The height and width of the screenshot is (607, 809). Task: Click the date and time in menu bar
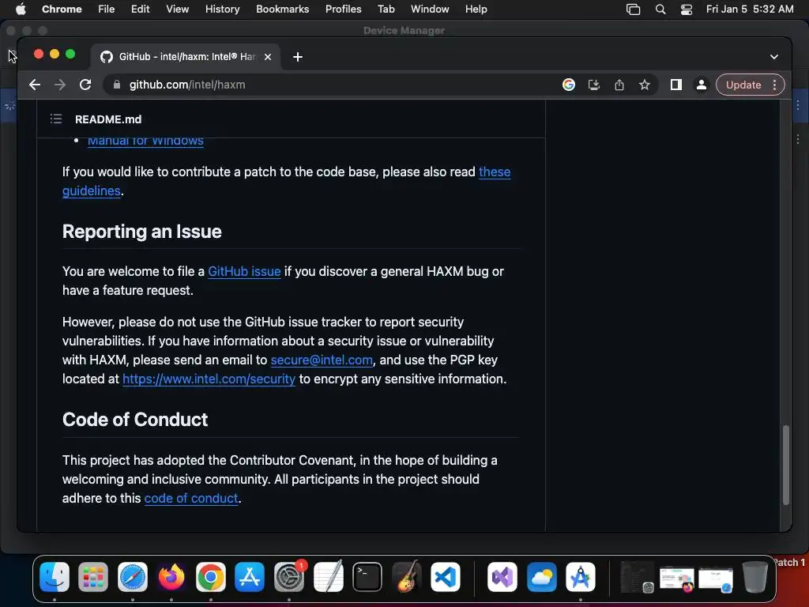point(750,9)
